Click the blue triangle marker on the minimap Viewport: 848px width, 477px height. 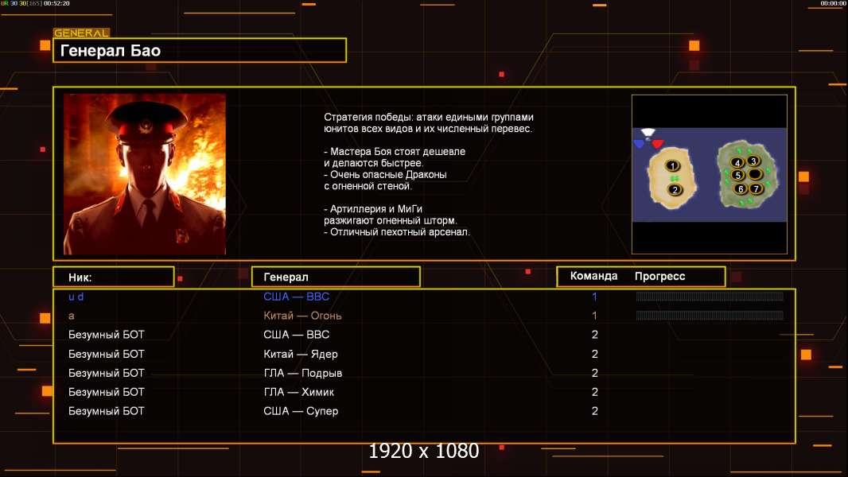[x=640, y=144]
